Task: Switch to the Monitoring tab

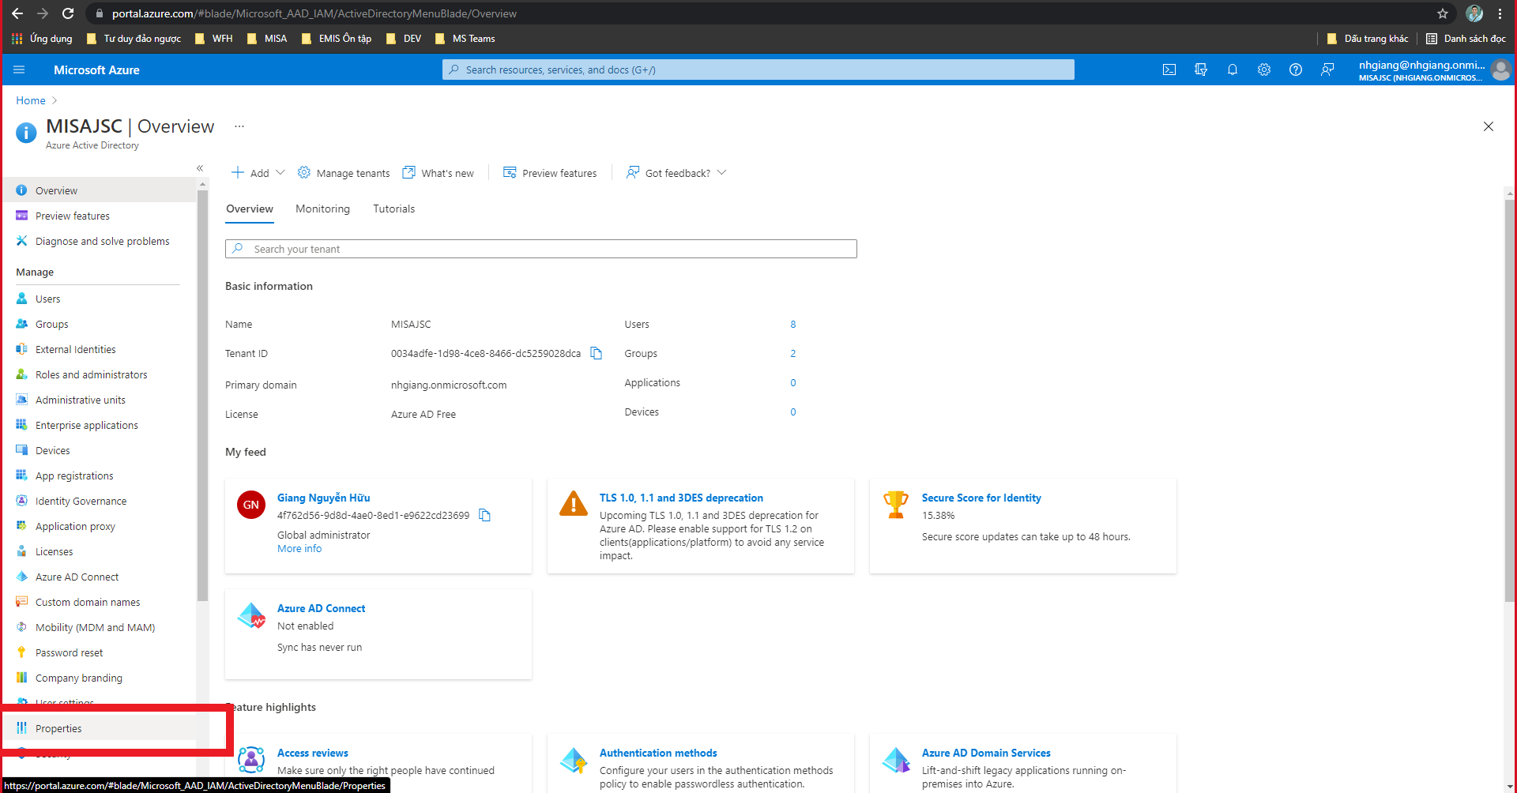Action: [x=322, y=209]
